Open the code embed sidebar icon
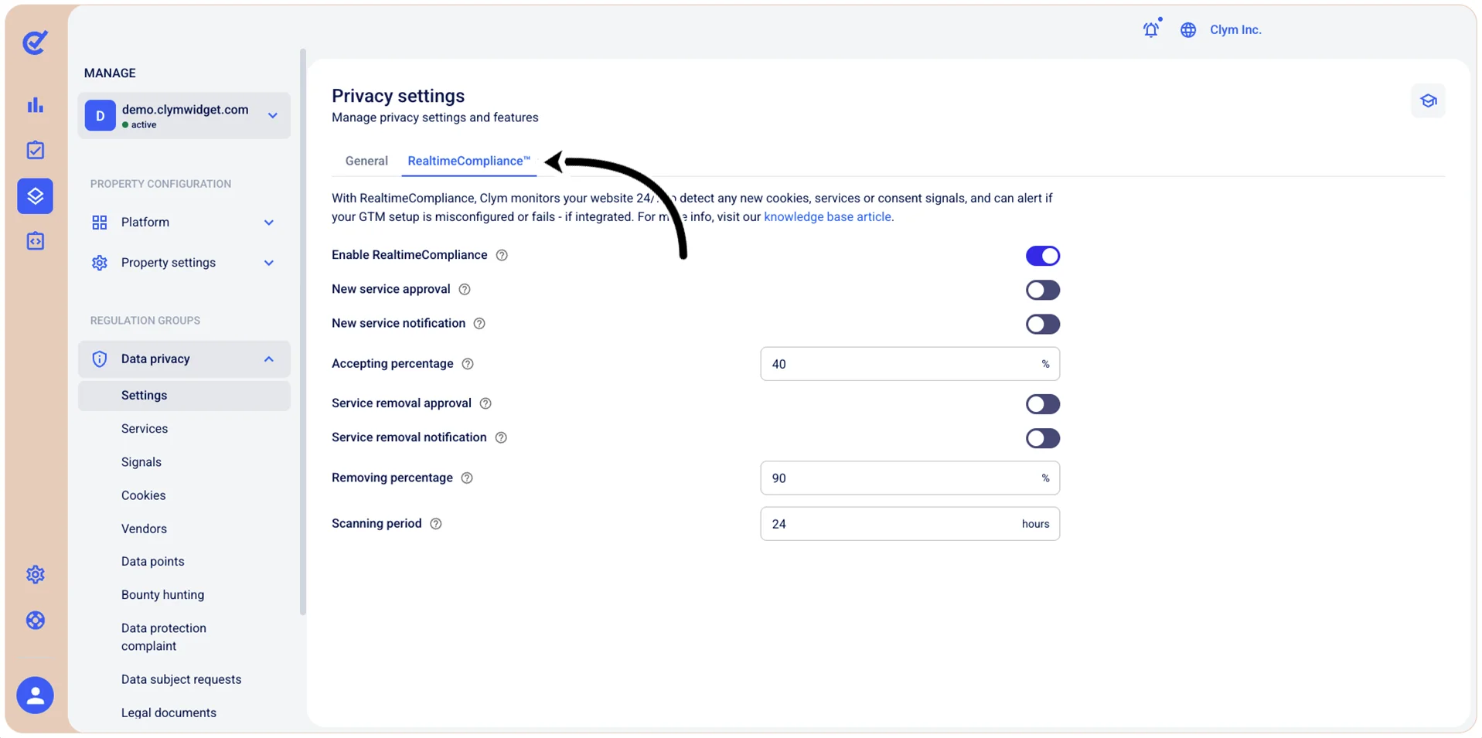 point(36,241)
